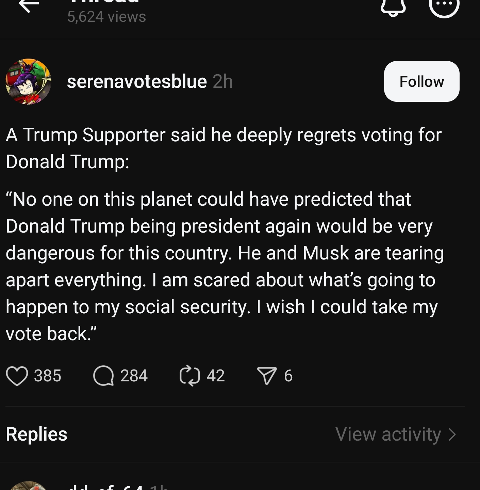Open comments via the speech bubble icon
Screen dimensions: 480x490
103,376
